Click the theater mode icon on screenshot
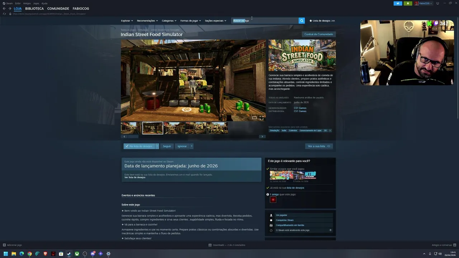The image size is (459, 258). 254,118
